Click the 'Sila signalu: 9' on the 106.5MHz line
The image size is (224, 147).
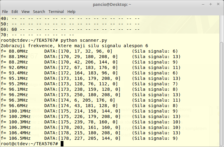coord(155,138)
